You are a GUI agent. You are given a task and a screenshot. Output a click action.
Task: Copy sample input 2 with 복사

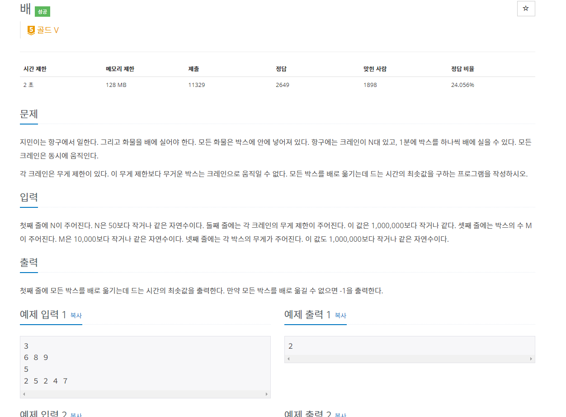tap(76, 414)
